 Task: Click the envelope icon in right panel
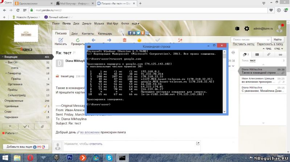[257, 54]
